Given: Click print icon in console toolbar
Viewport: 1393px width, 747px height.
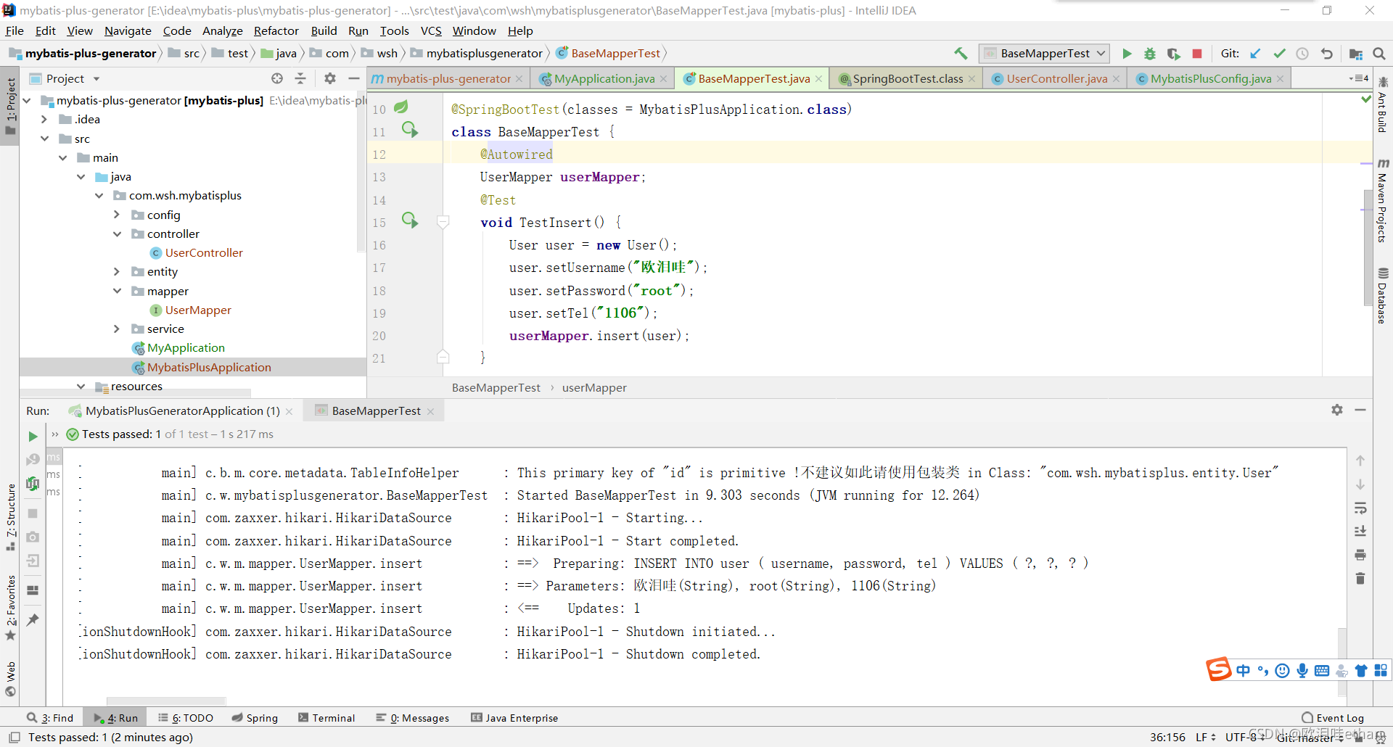Looking at the screenshot, I should pyautogui.click(x=1360, y=555).
